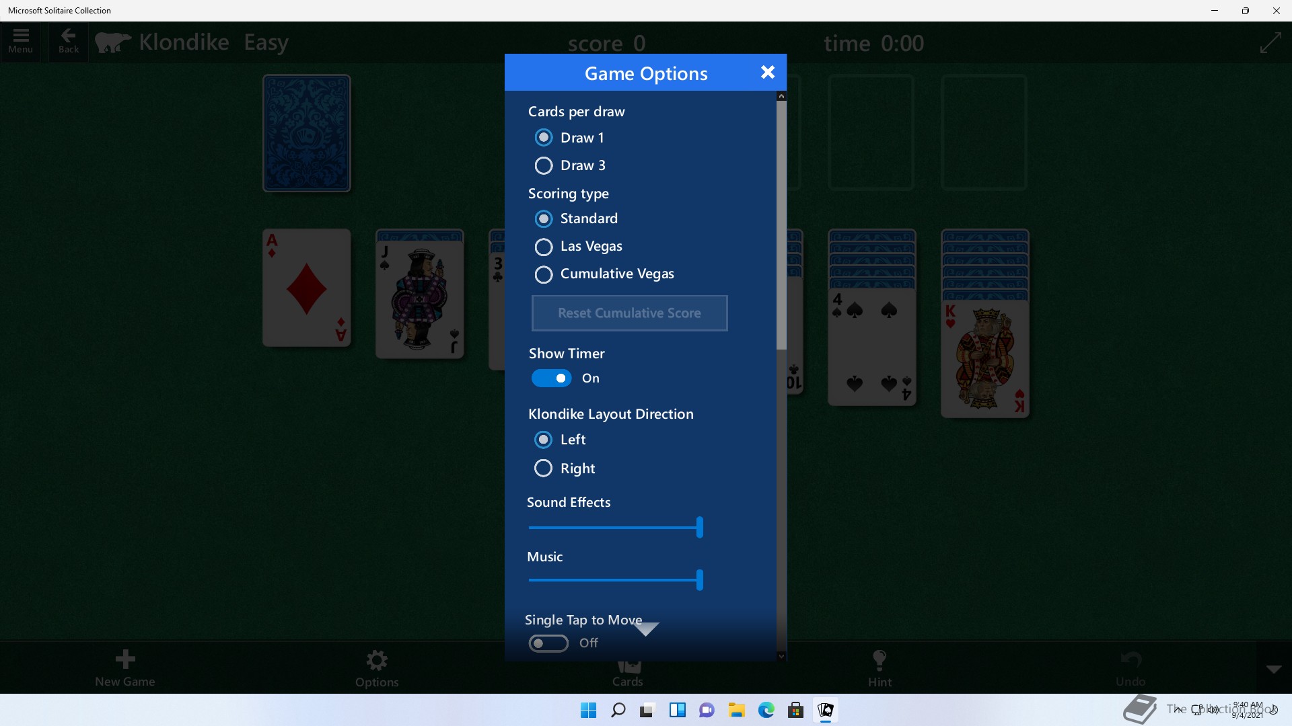Open Widgets icon on the taskbar
Screen dimensions: 1292x726
(677, 710)
